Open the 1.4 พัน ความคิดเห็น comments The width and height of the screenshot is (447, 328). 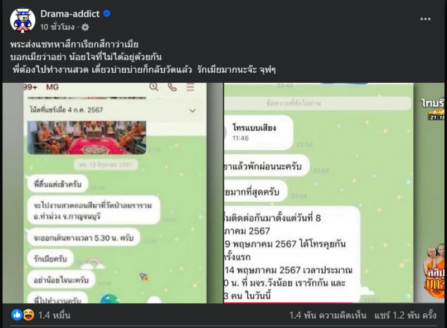[x=327, y=315]
